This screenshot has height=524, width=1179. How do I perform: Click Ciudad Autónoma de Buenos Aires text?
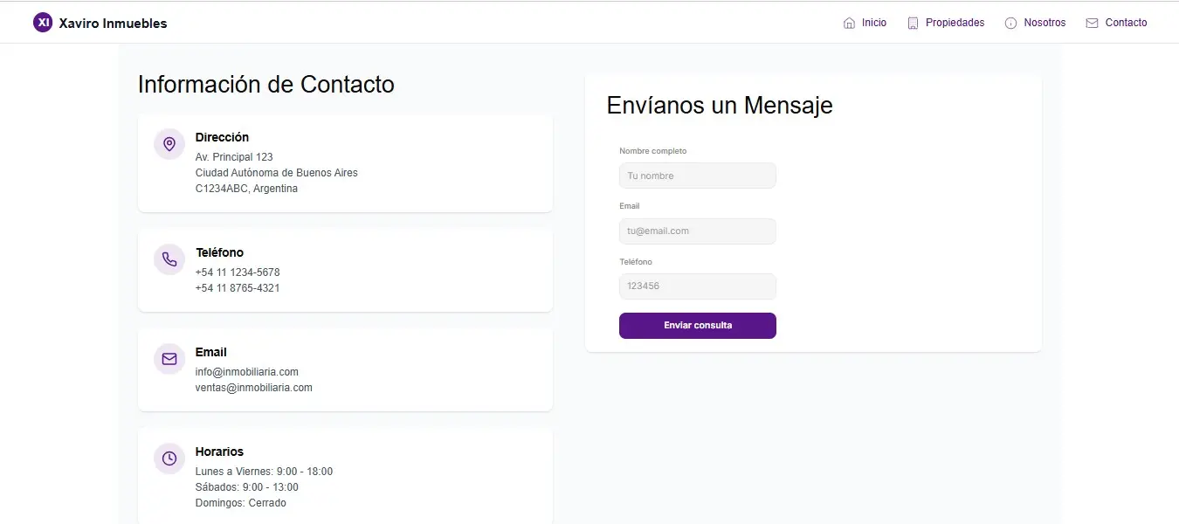pos(277,173)
